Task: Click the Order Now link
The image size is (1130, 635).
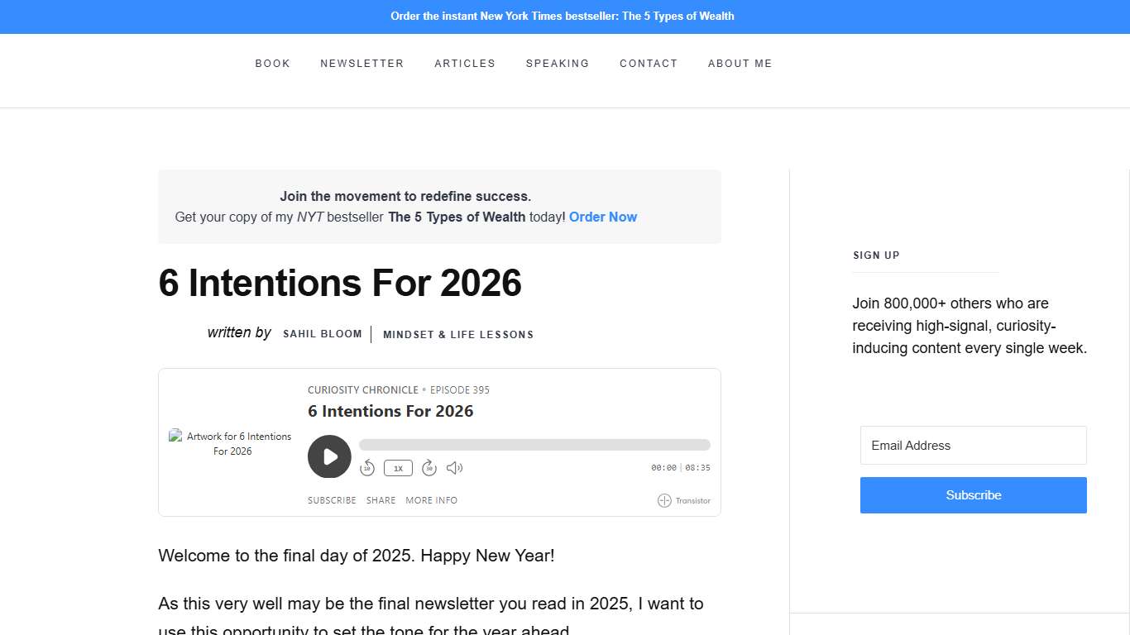Action: click(x=603, y=217)
